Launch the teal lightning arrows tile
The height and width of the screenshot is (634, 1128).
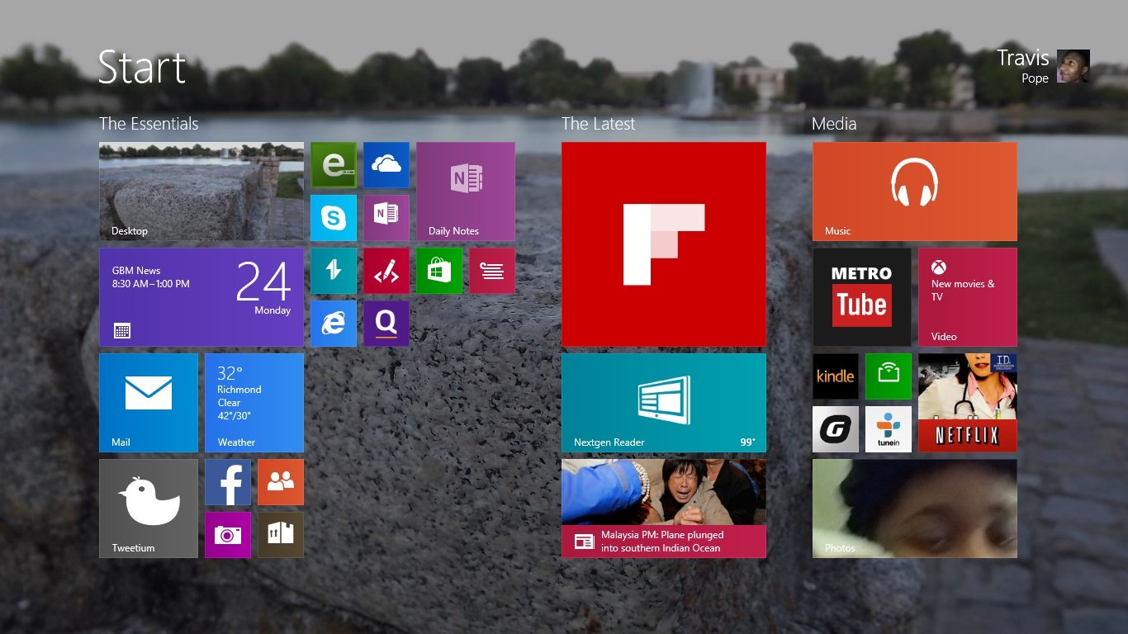334,271
